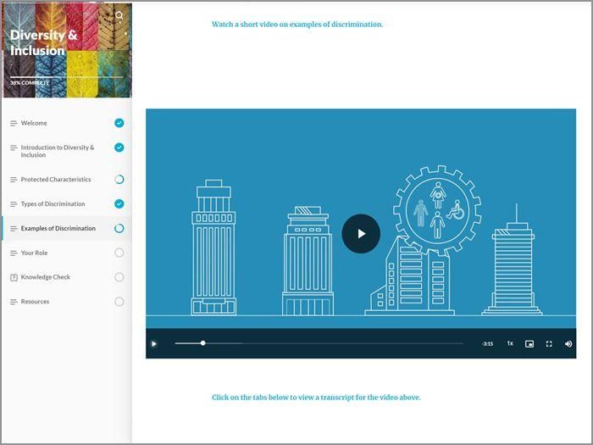Viewport: 593px width, 445px height.
Task: Click the remaining time display -3:15
Action: (x=487, y=343)
